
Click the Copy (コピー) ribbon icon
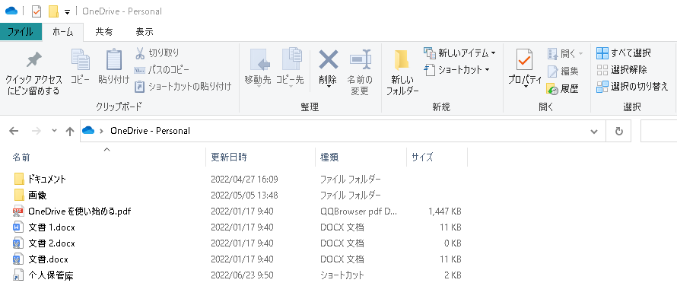point(81,59)
